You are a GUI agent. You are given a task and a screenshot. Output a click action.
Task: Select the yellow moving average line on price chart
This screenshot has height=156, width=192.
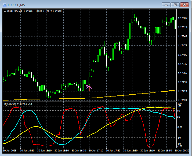(110, 96)
